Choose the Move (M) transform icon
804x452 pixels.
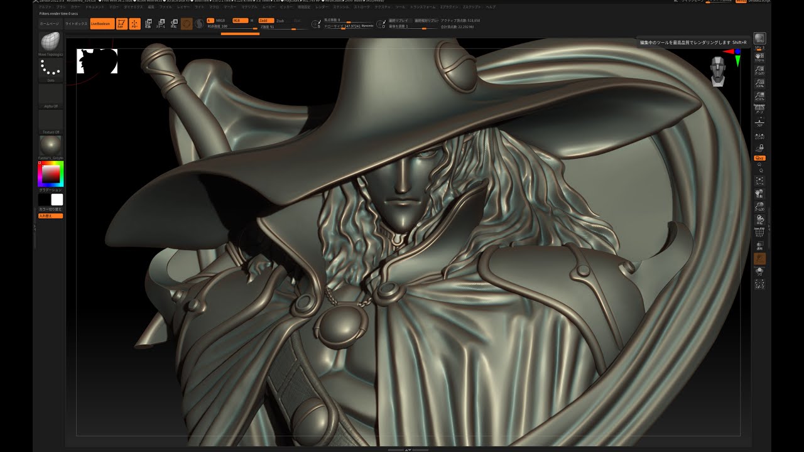(148, 24)
